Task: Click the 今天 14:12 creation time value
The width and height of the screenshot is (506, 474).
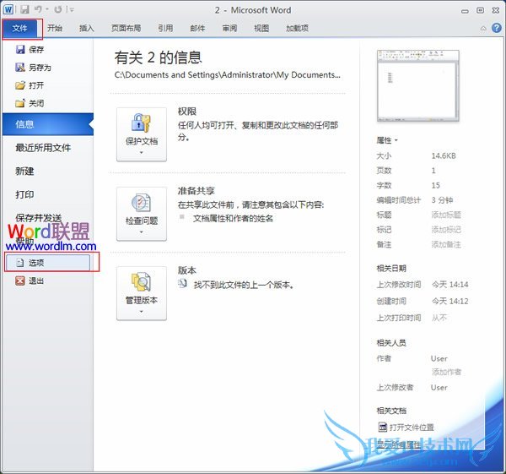Action: tap(449, 302)
